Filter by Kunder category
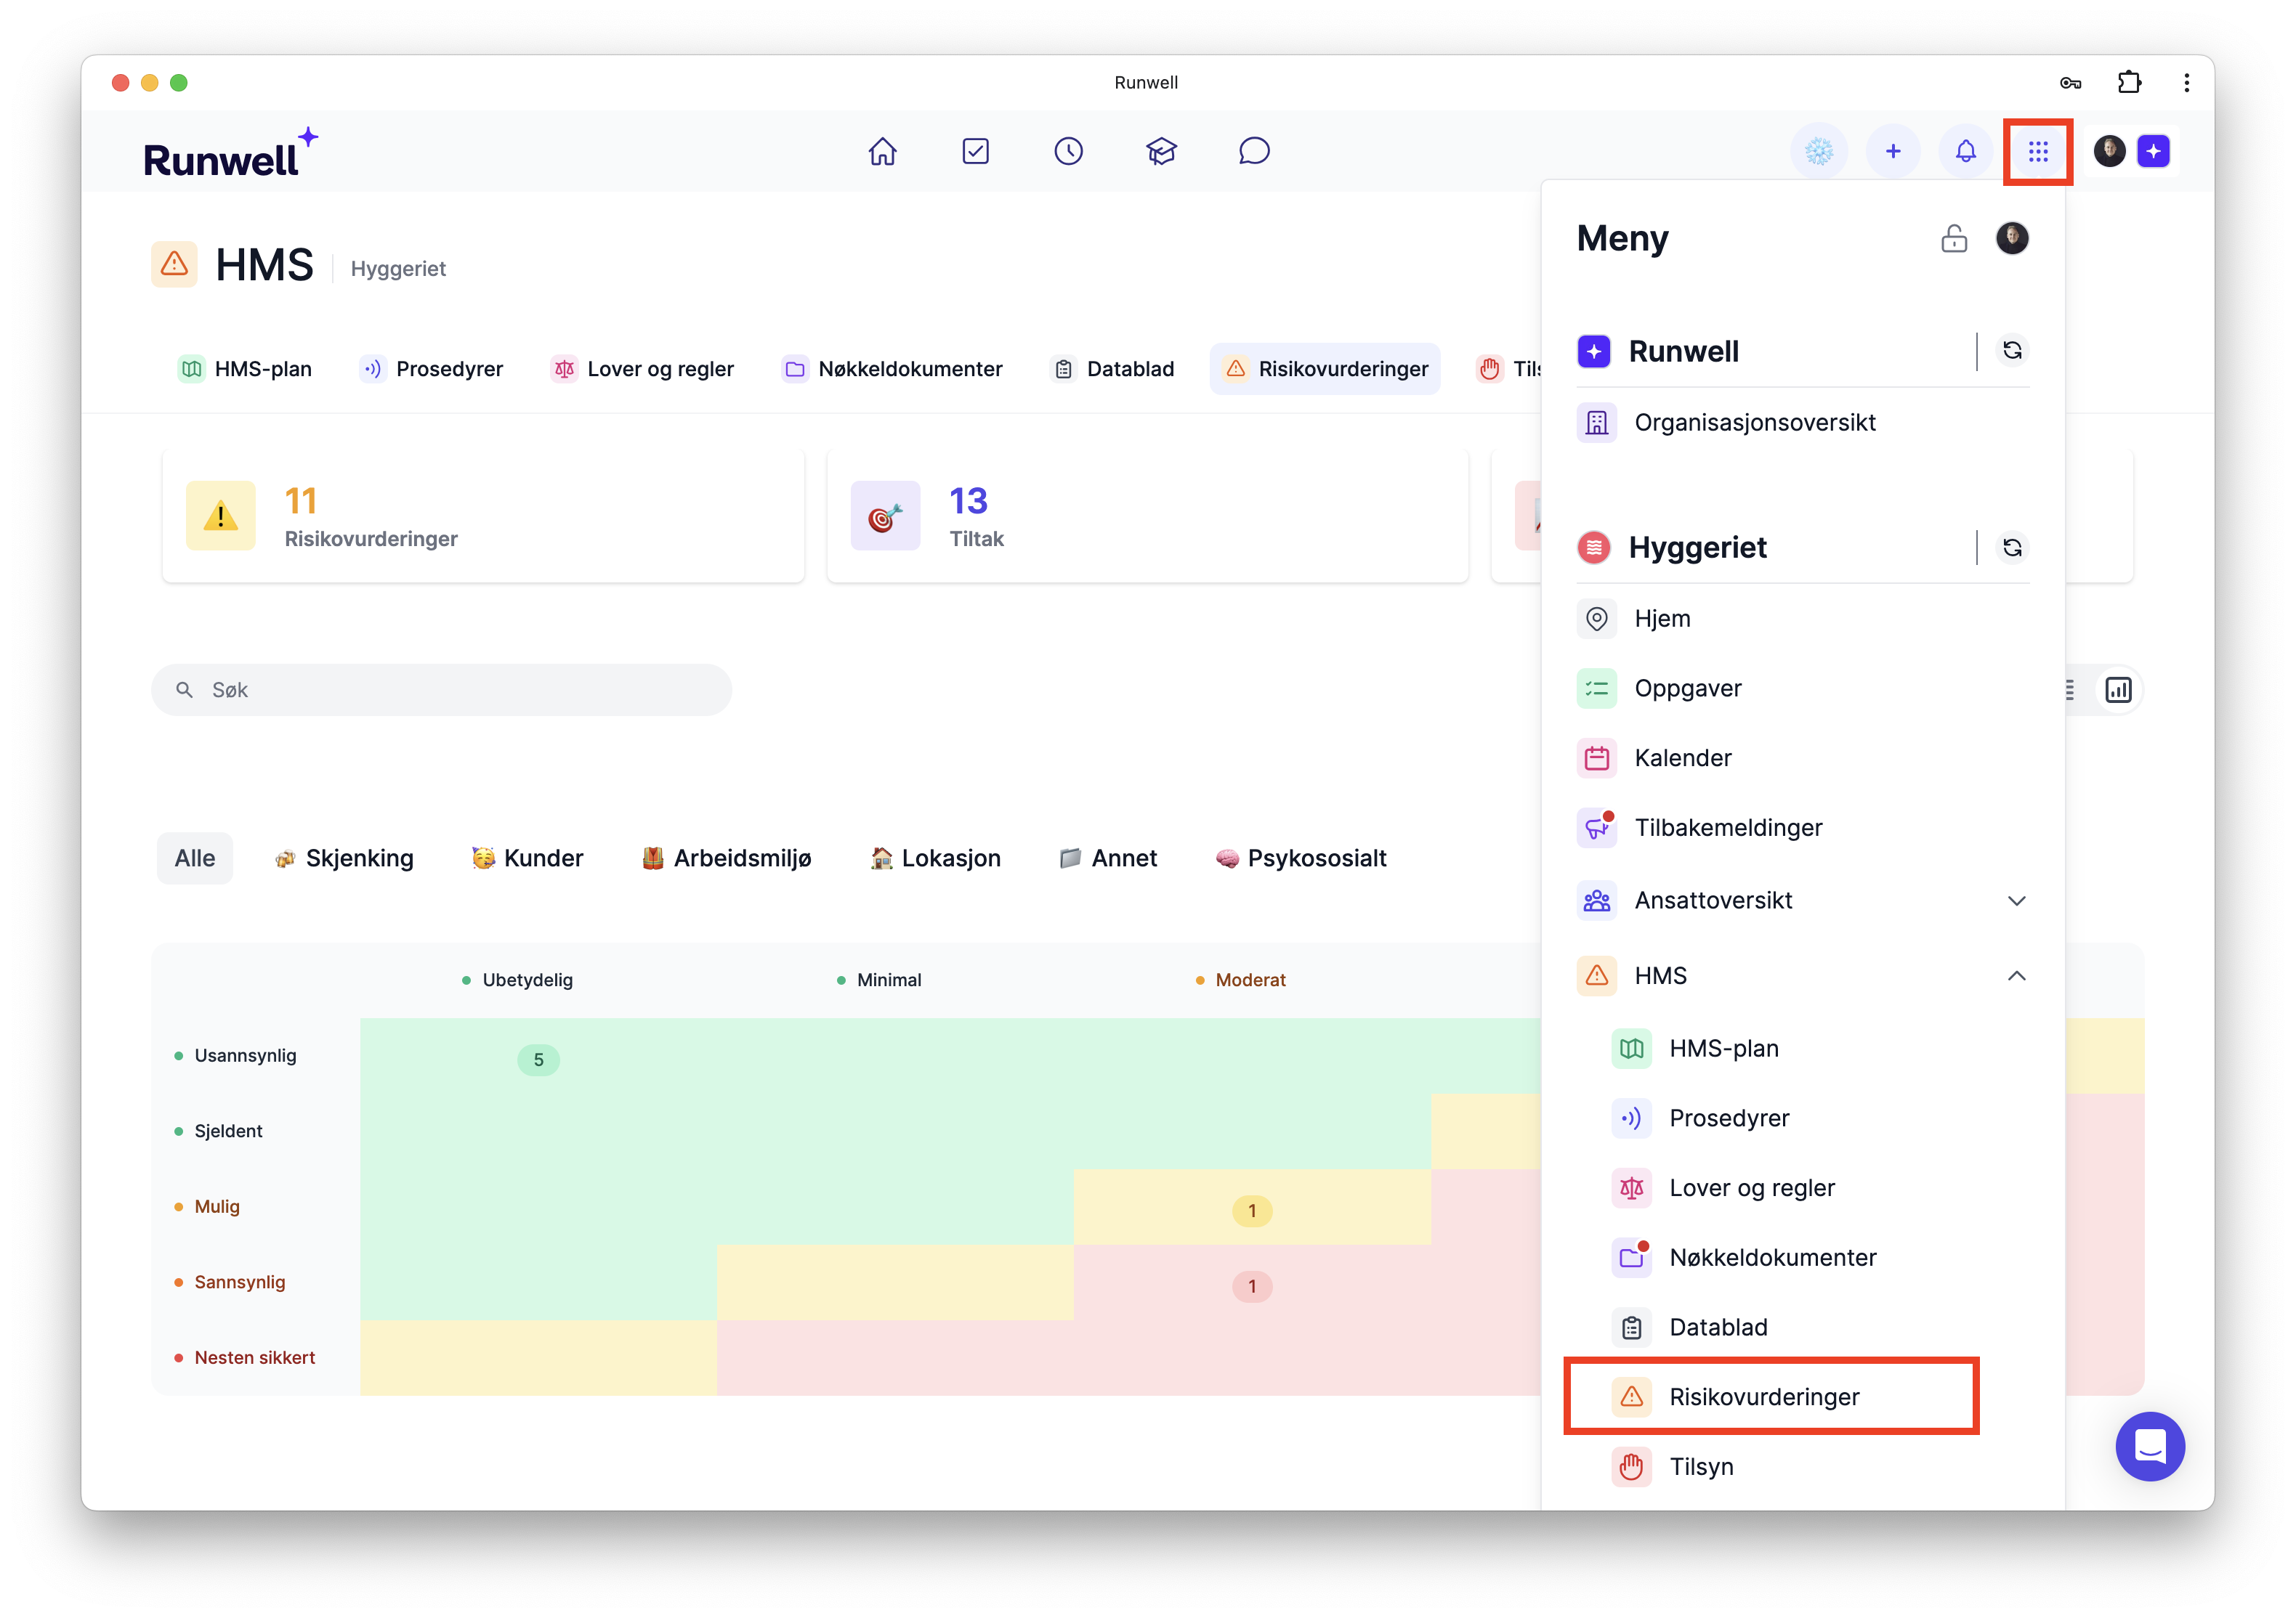The height and width of the screenshot is (1618, 2296). (x=527, y=858)
